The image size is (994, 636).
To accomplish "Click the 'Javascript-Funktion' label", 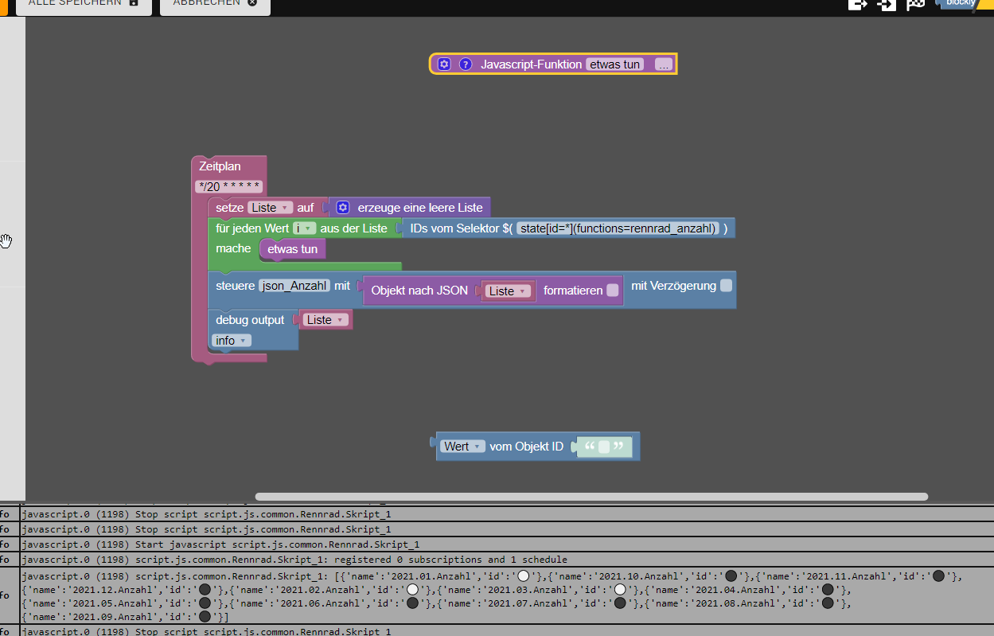I will pos(532,64).
